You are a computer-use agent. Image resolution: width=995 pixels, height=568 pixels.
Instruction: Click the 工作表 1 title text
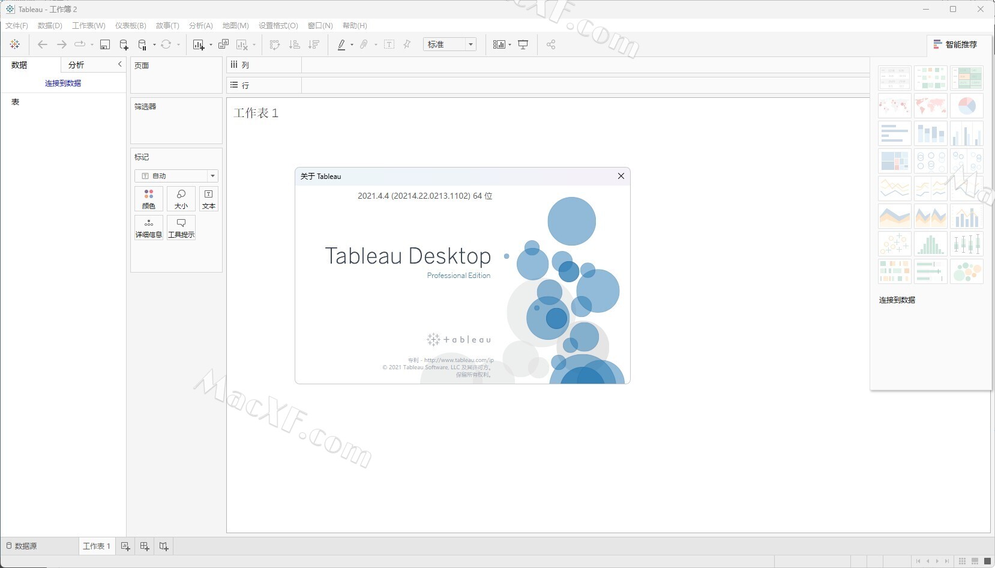[x=256, y=113]
